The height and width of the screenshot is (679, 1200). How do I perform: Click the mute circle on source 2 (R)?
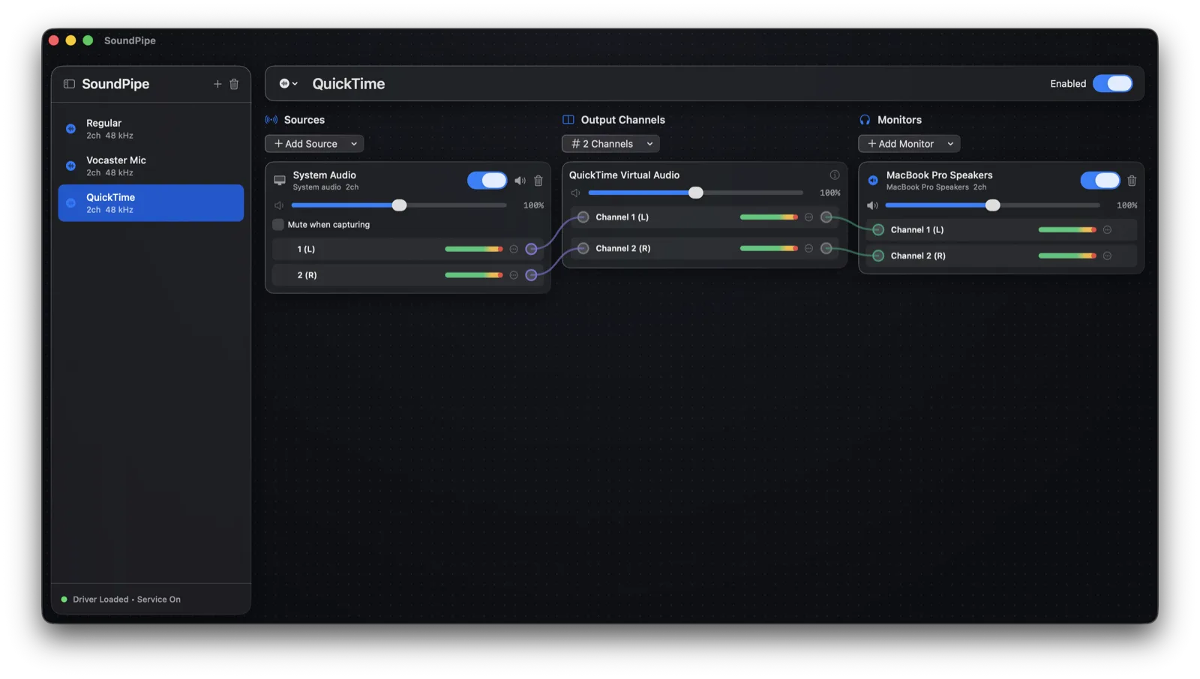point(514,275)
